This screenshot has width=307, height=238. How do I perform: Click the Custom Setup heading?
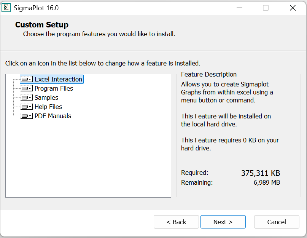click(x=42, y=25)
